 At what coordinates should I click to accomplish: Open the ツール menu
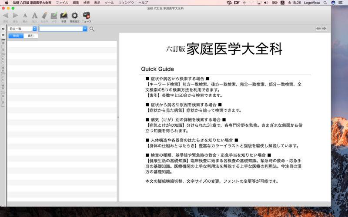(x=109, y=3)
